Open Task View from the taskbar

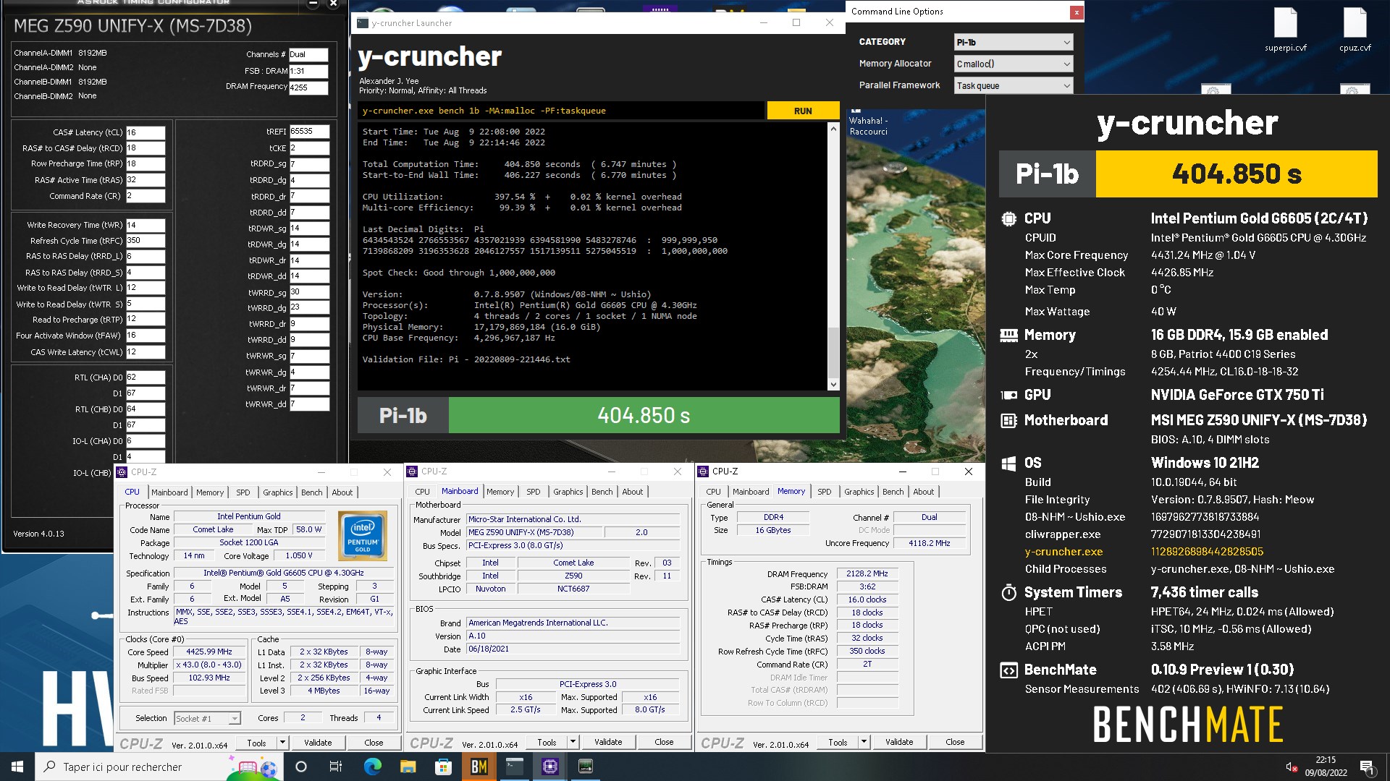336,767
